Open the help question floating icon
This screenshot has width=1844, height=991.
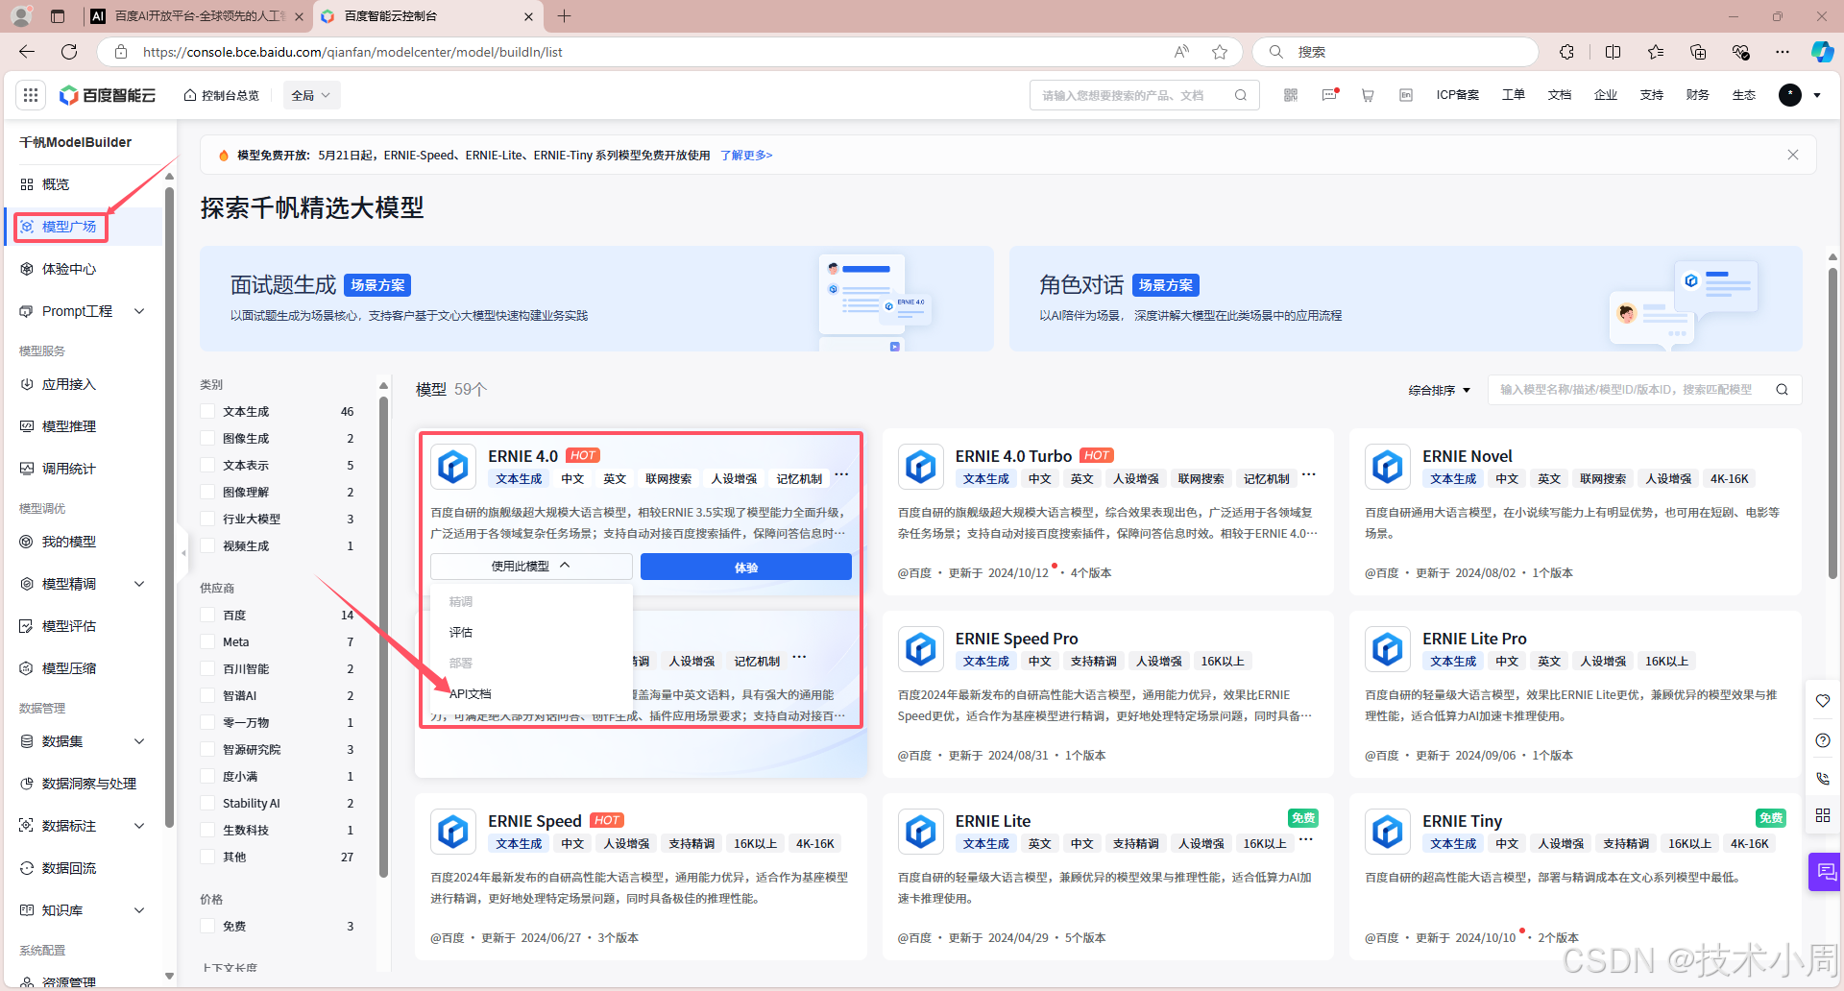click(1823, 740)
